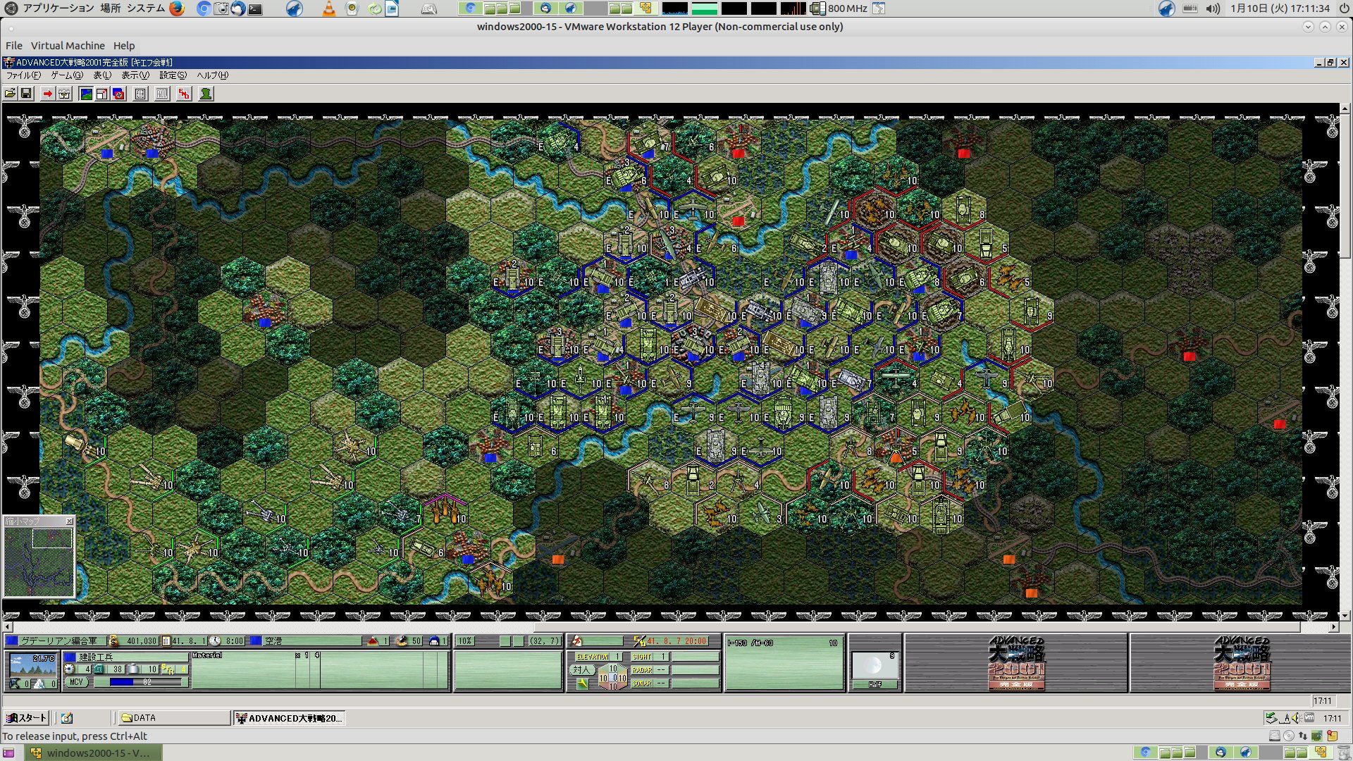Open the volume control in system tray

coord(1212,8)
